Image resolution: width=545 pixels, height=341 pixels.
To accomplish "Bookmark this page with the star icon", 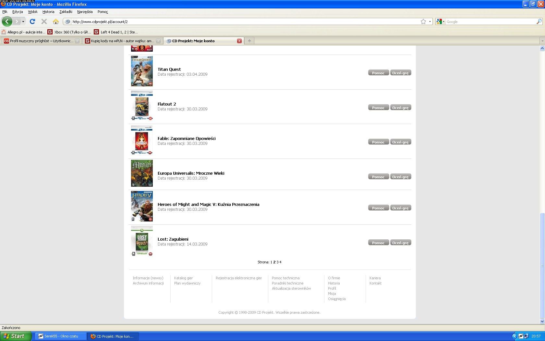I will tap(423, 21).
